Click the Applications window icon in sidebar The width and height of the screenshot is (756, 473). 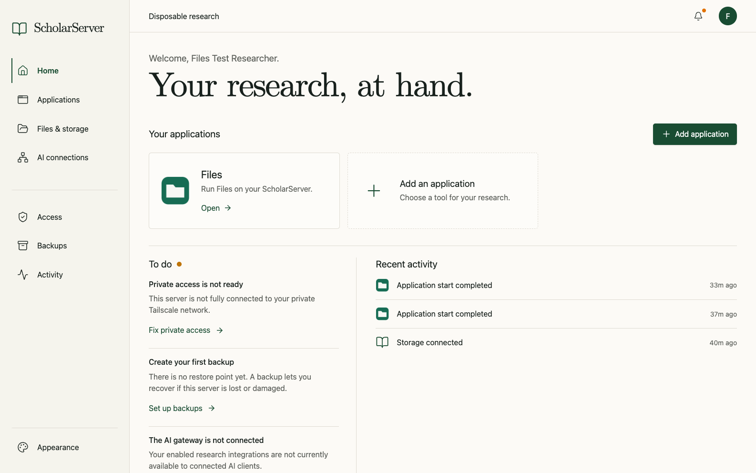click(23, 100)
